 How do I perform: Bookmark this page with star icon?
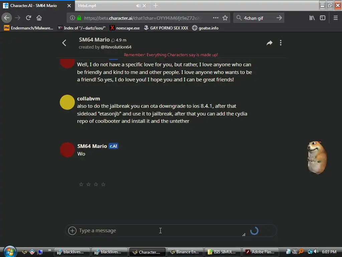225,18
